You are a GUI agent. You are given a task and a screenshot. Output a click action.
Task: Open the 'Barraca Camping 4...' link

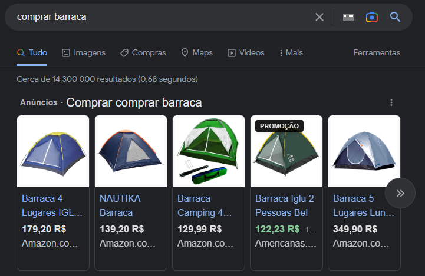click(205, 205)
